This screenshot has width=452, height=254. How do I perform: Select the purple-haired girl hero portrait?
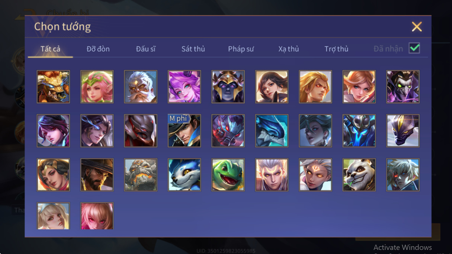(184, 87)
